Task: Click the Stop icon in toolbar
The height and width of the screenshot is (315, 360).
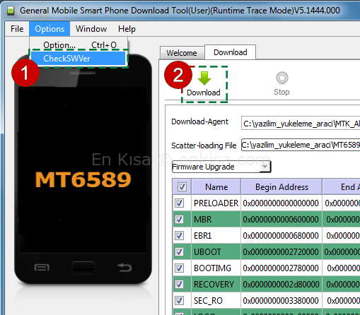Action: click(x=282, y=78)
